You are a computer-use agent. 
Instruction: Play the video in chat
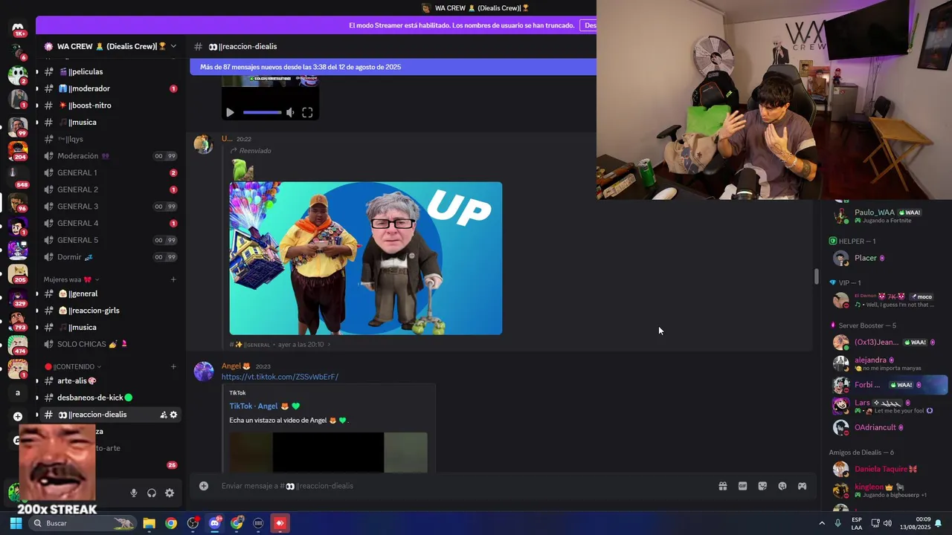coord(230,112)
